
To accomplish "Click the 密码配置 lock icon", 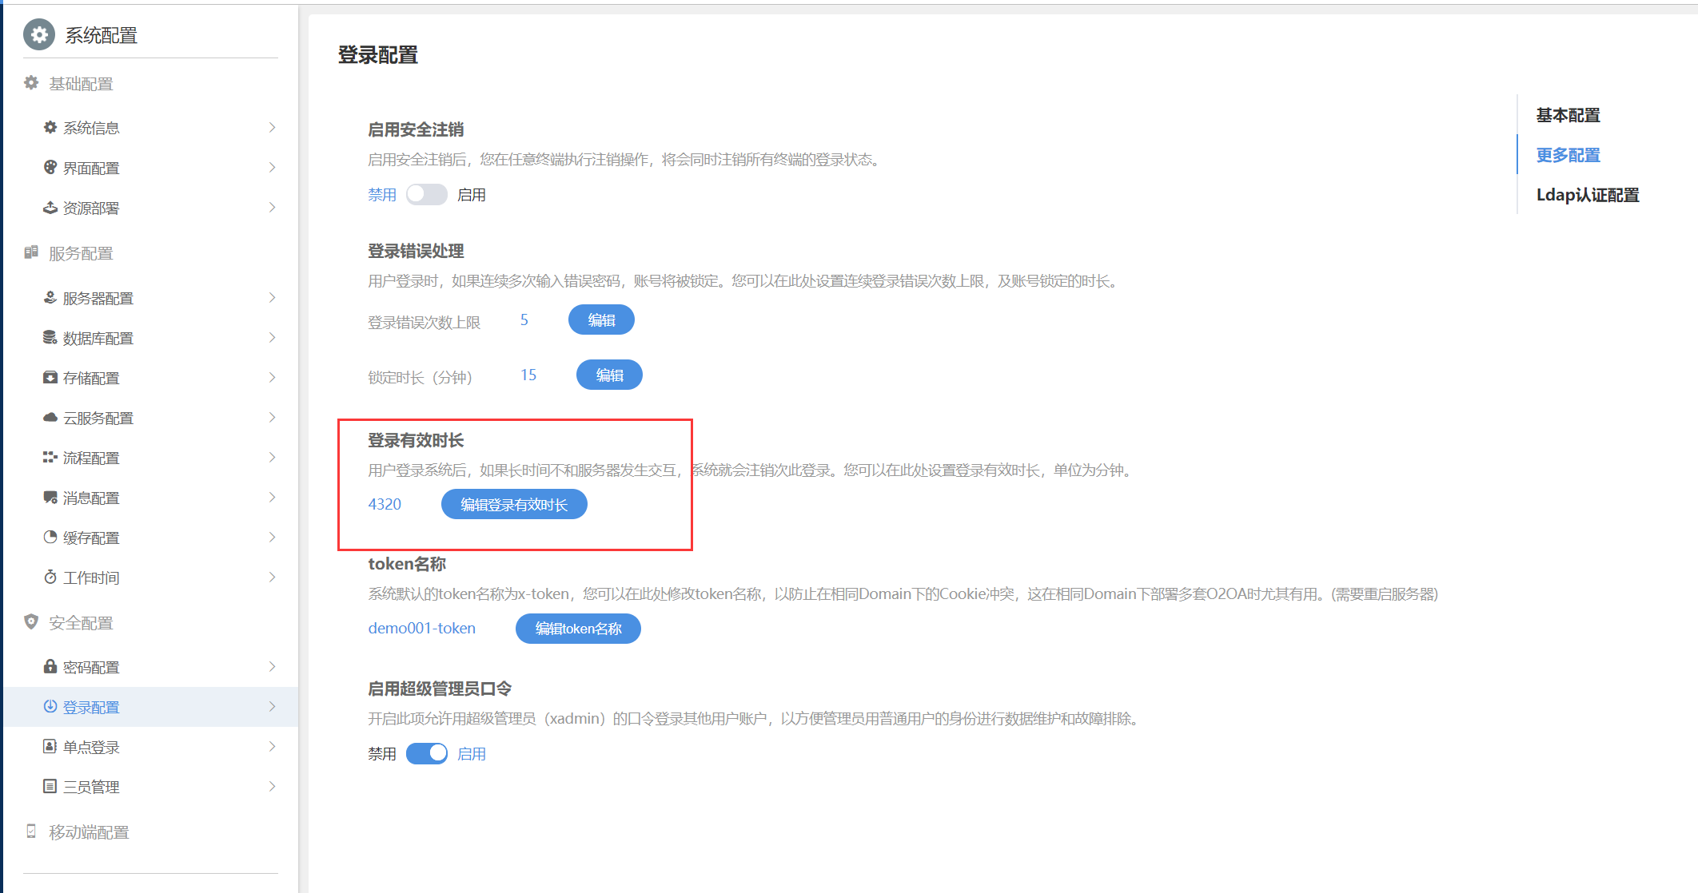I will (x=50, y=666).
